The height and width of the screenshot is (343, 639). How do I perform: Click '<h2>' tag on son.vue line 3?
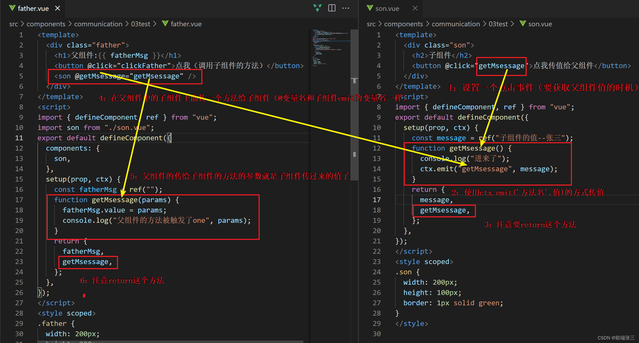point(420,55)
